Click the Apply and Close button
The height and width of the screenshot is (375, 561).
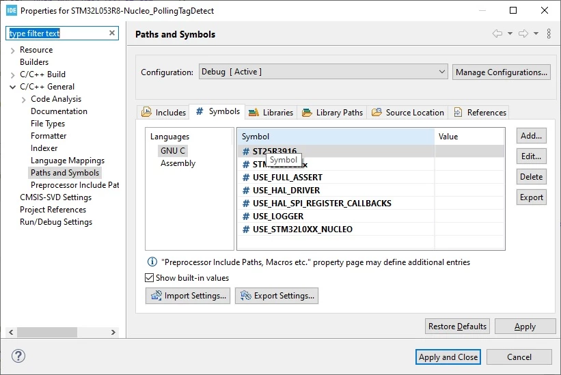pos(448,357)
